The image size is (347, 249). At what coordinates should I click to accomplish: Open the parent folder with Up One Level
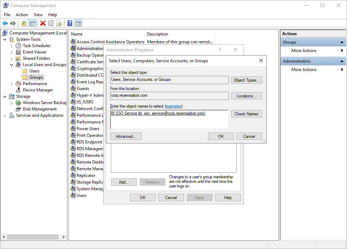pos(24,23)
